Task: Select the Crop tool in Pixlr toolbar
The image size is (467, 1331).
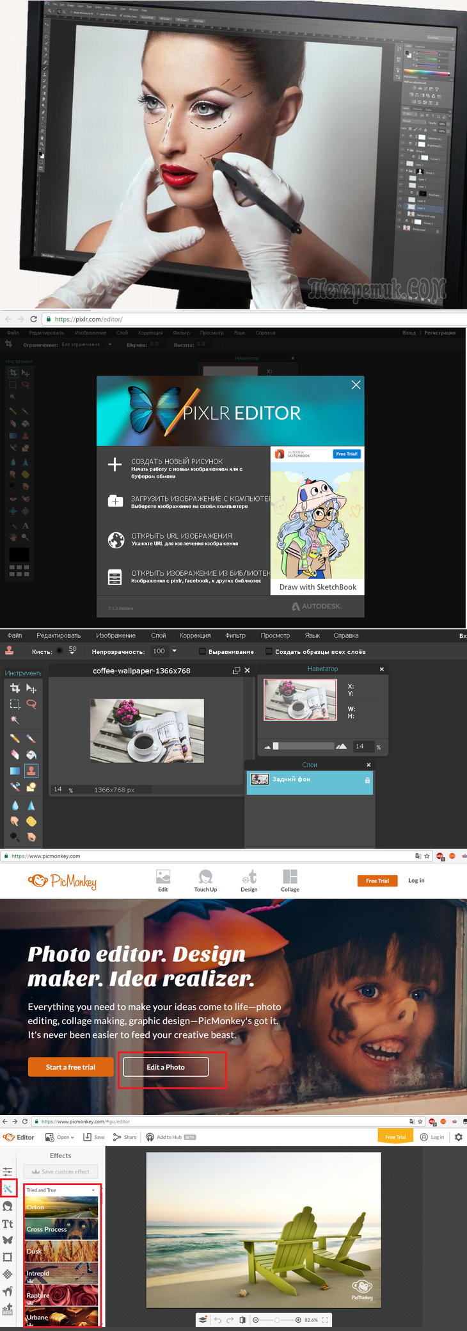Action: click(15, 688)
